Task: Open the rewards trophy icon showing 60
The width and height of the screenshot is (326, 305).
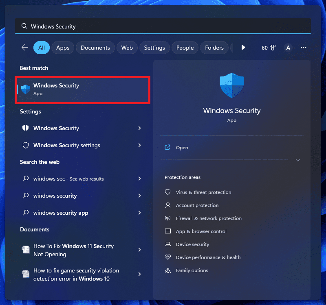Action: click(x=272, y=48)
